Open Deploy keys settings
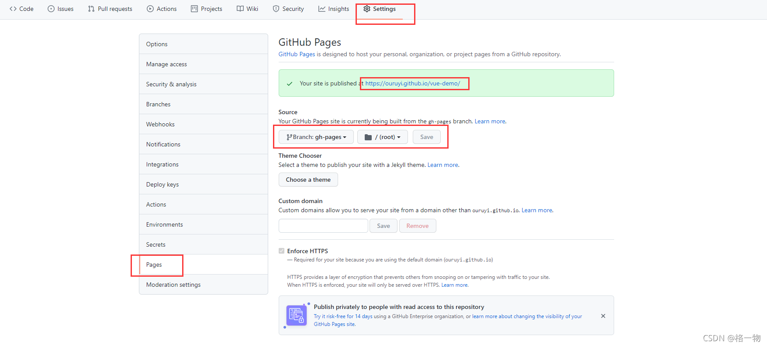 pos(204,184)
